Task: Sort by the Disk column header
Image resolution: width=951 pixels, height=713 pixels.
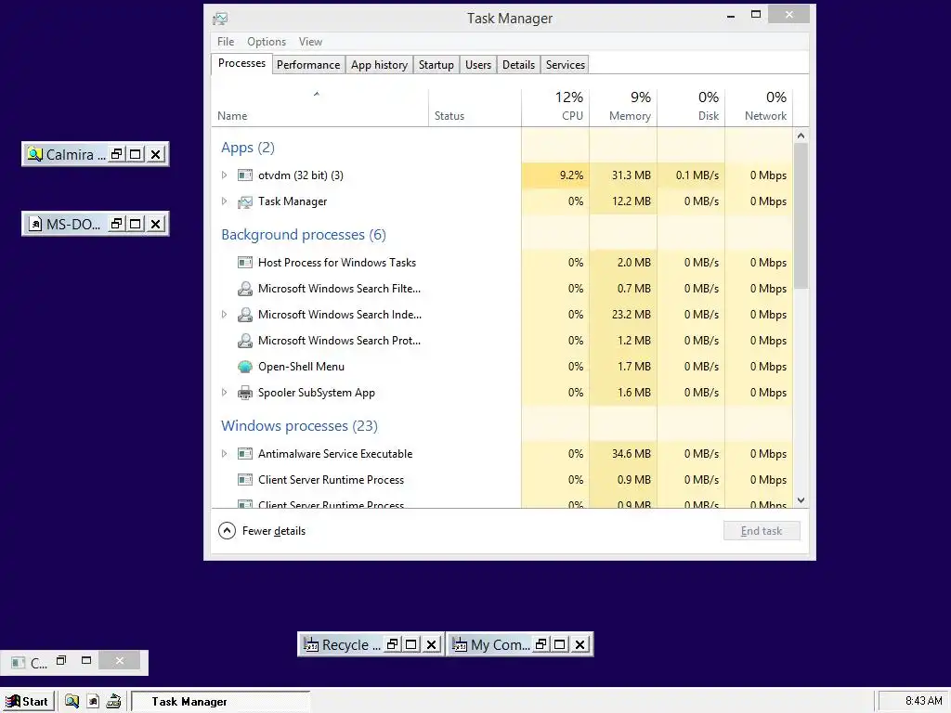Action: [x=691, y=107]
